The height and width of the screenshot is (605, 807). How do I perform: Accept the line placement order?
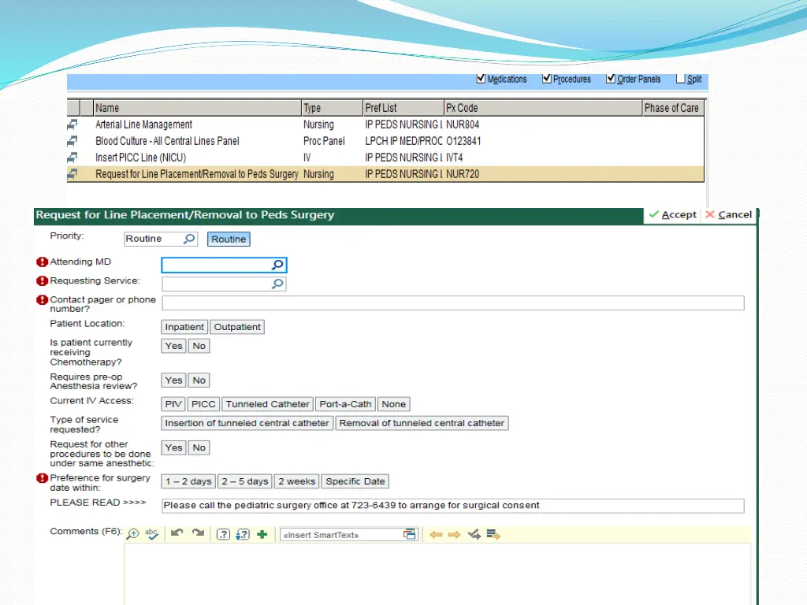pos(672,215)
